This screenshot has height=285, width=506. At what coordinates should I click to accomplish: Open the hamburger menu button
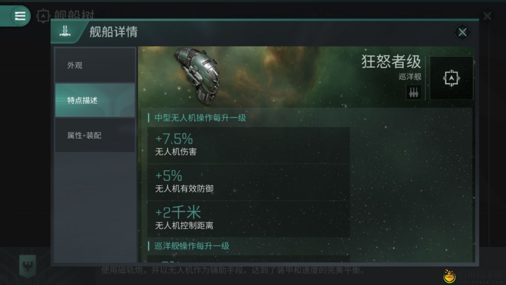20,16
